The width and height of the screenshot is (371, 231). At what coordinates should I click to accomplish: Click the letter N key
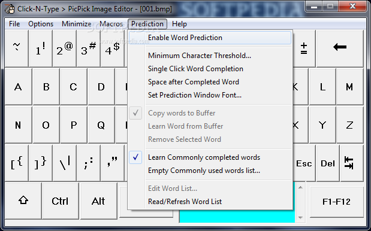pyautogui.click(x=18, y=124)
